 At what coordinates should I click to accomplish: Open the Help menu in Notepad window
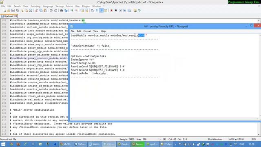pos(103,31)
